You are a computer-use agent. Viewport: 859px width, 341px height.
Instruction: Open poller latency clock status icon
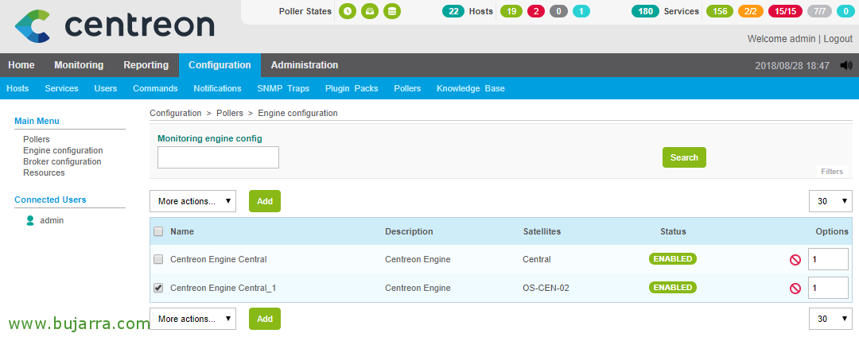point(348,11)
